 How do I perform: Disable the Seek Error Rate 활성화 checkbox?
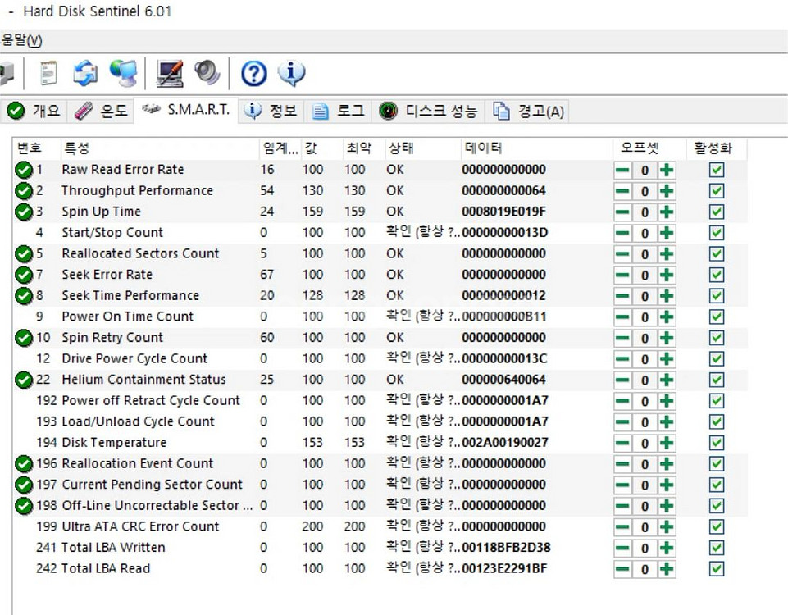point(717,276)
